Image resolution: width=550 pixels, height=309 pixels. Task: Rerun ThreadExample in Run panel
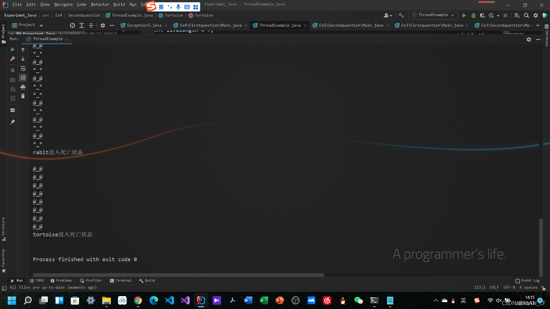[x=13, y=49]
